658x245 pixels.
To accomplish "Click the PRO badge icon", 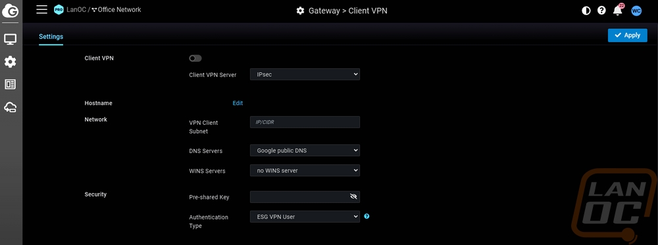I will [x=59, y=10].
